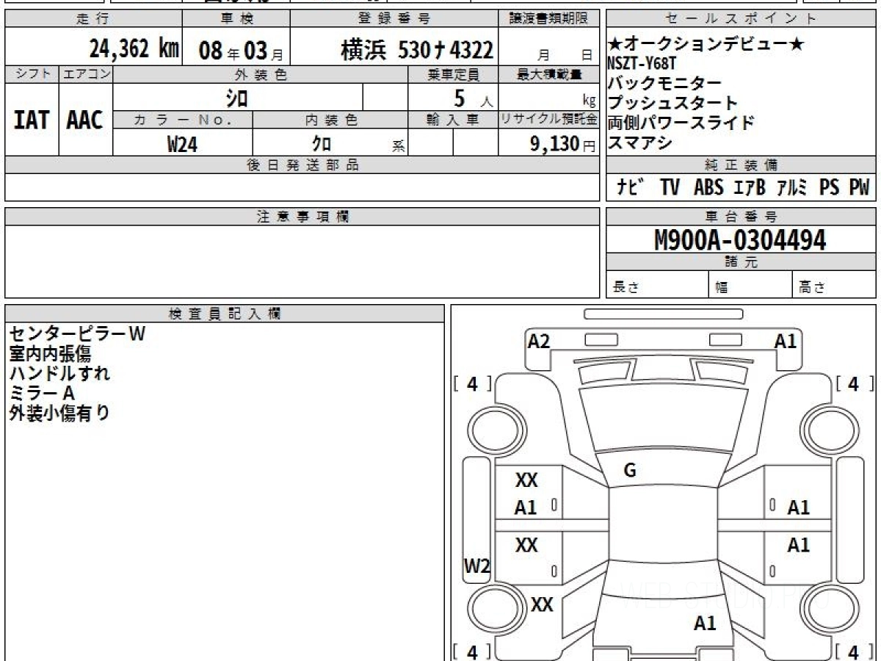Screen dimensions: 881x661
Task: Select the 輸入車 header cell
Action: tap(453, 120)
